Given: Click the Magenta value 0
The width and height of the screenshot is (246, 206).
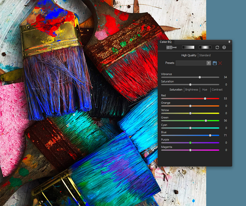Looking at the screenshot, I should (x=226, y=150).
